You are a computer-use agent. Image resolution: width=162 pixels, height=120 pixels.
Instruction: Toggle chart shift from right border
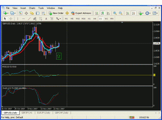point(133,13)
